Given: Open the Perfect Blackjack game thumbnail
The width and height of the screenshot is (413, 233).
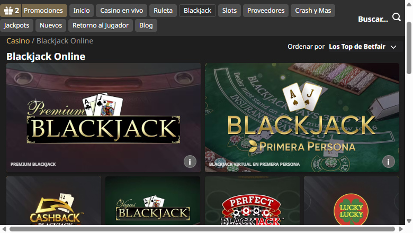Looking at the screenshot, I should tap(252, 201).
